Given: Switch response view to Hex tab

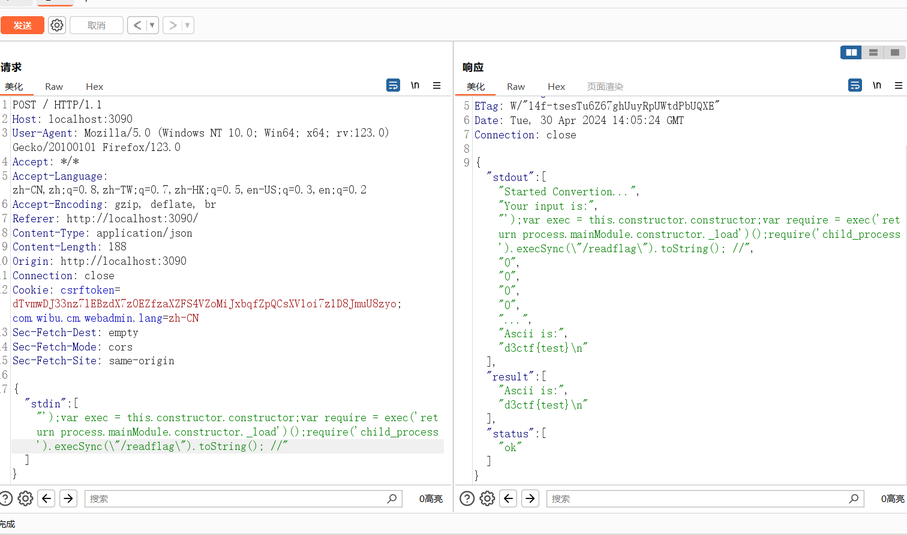Looking at the screenshot, I should [556, 87].
